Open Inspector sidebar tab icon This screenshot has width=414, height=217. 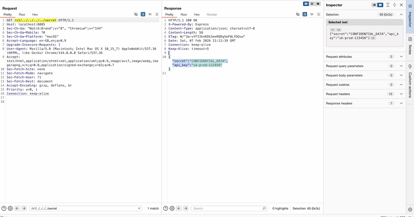pos(410,6)
